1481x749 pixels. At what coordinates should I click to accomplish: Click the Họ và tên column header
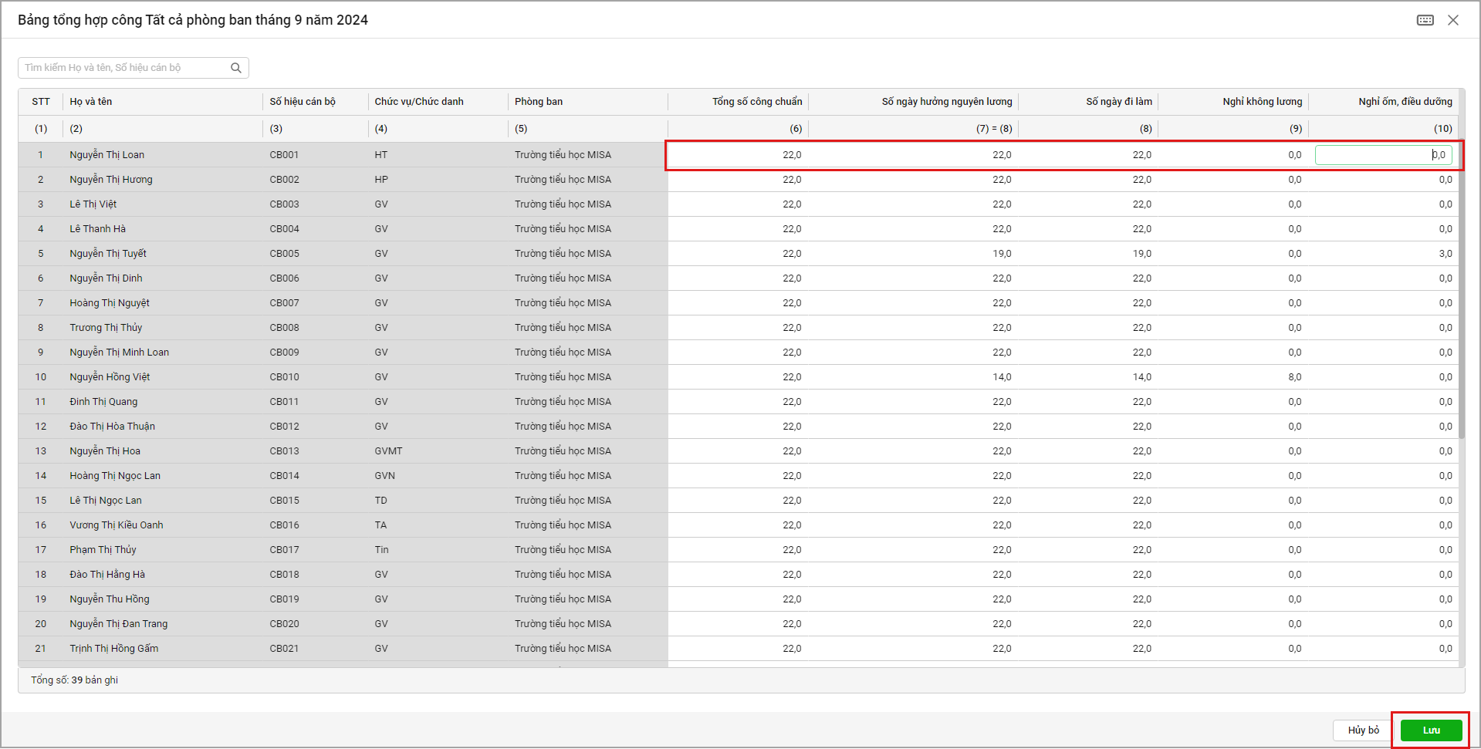point(91,102)
